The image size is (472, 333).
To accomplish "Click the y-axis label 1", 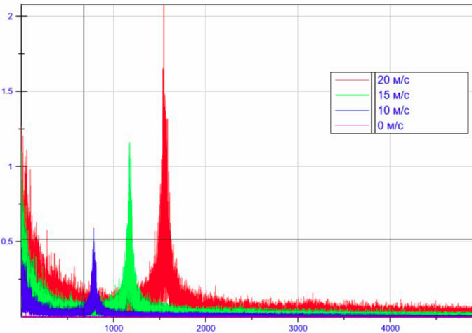I will pos(11,166).
